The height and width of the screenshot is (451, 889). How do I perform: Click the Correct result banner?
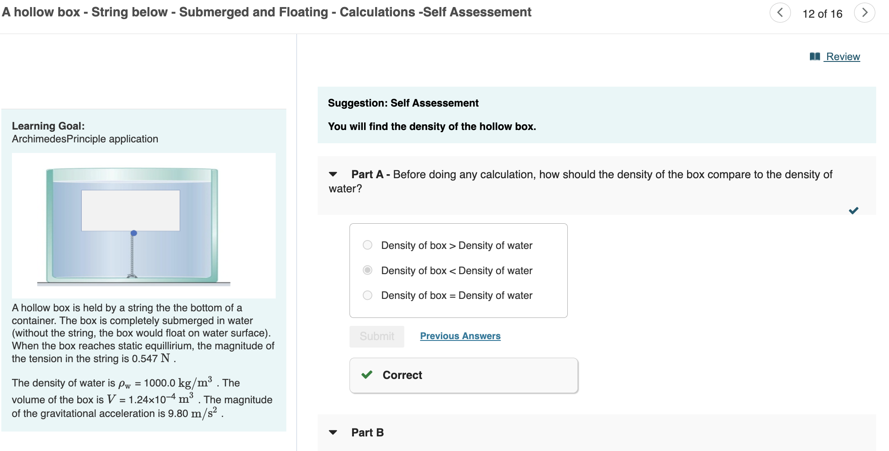coord(463,375)
